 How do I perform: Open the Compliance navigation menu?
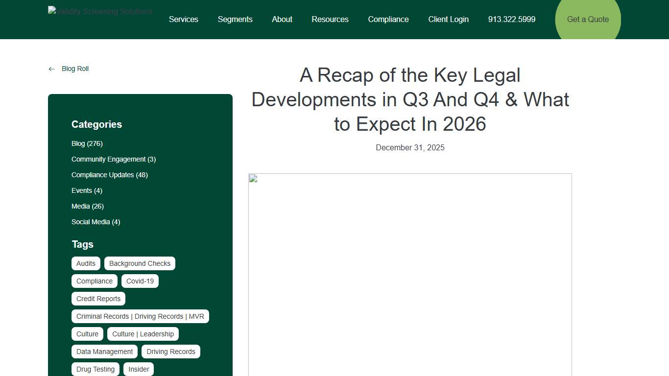point(388,19)
